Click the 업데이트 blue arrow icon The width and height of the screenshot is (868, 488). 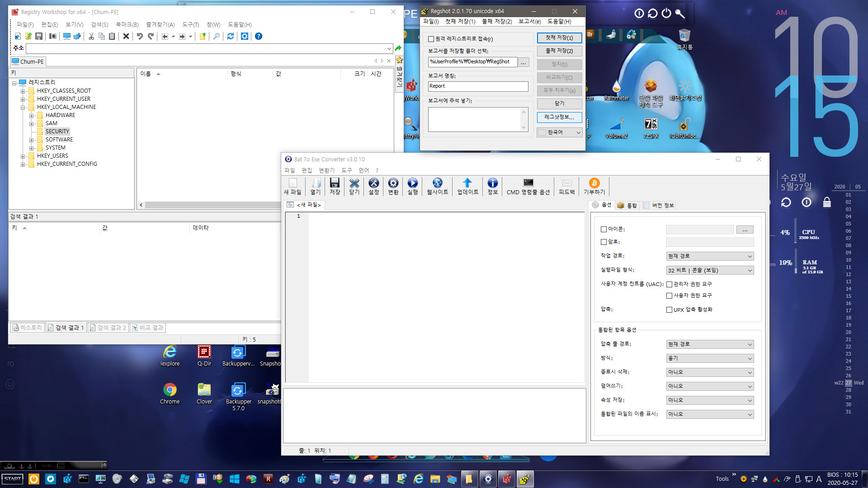pos(467,186)
